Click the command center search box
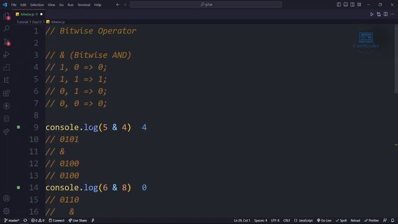Image resolution: width=398 pixels, height=224 pixels. pos(206,4)
